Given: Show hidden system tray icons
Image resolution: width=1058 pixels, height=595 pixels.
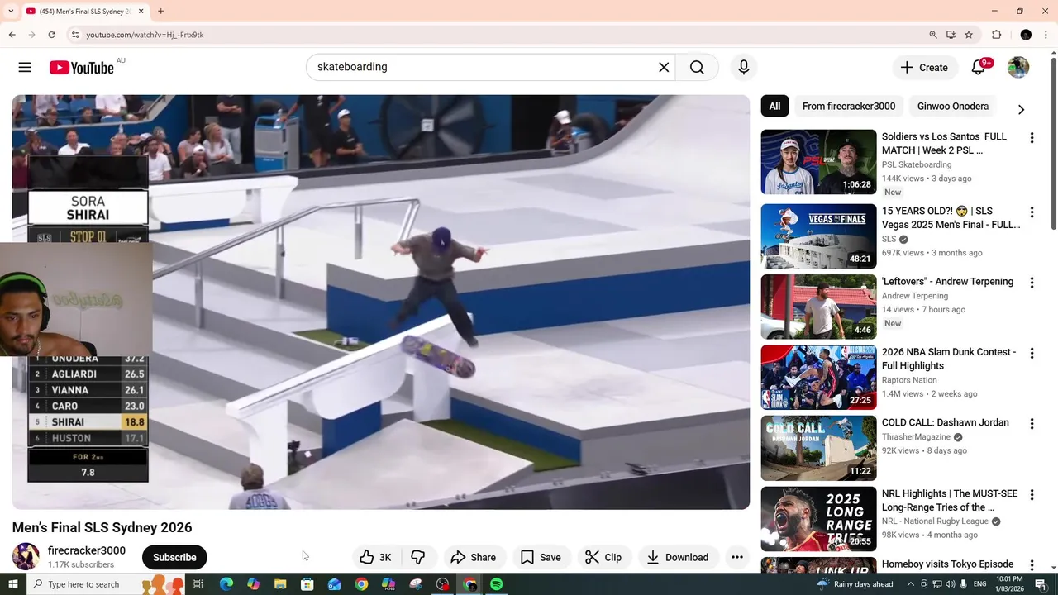Looking at the screenshot, I should pos(911,584).
